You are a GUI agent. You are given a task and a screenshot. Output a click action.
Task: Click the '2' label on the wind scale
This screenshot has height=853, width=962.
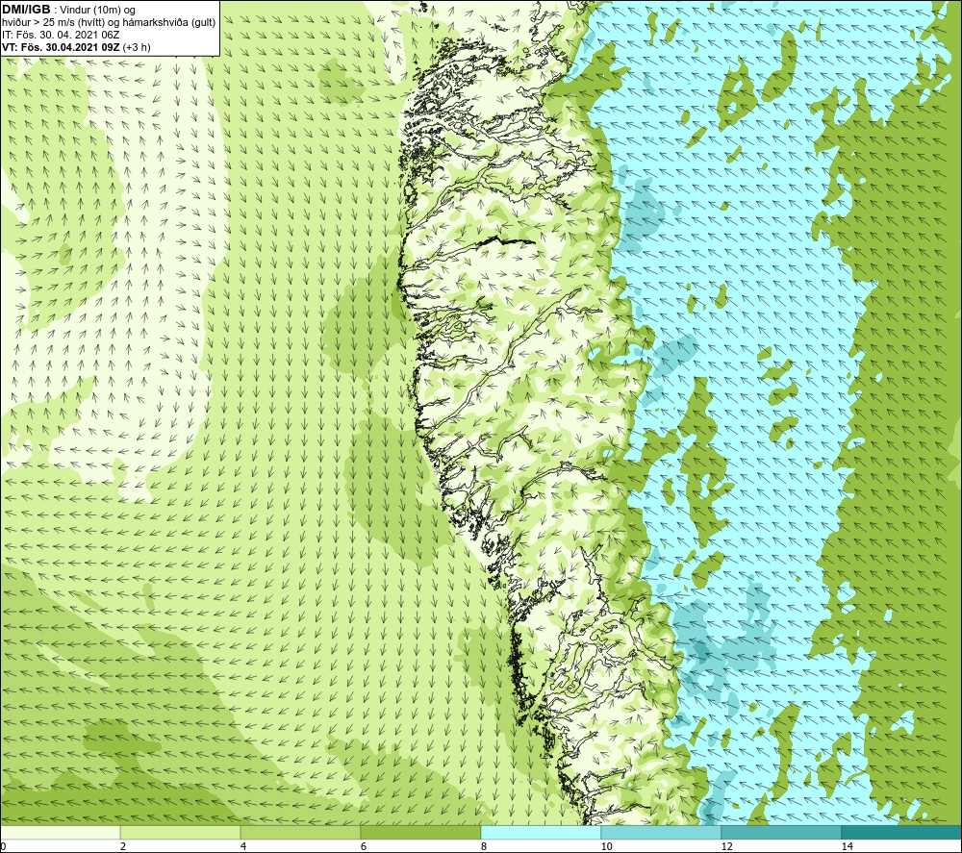[x=123, y=847]
